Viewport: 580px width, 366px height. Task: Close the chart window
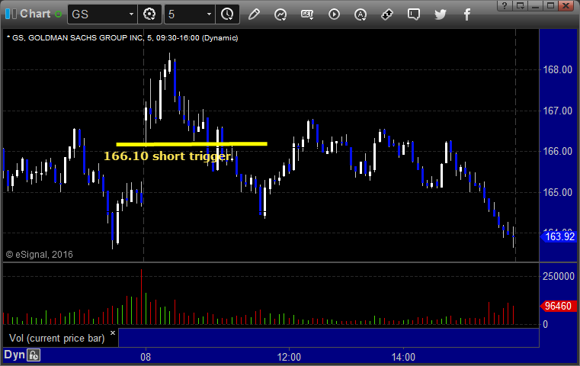[566, 5]
